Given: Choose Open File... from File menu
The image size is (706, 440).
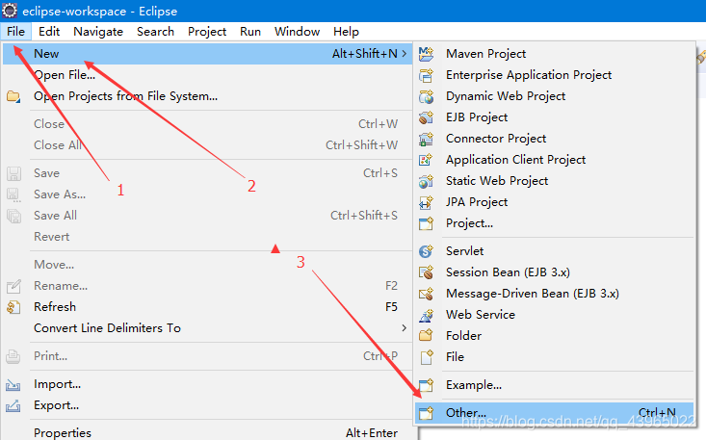Looking at the screenshot, I should click(x=65, y=75).
